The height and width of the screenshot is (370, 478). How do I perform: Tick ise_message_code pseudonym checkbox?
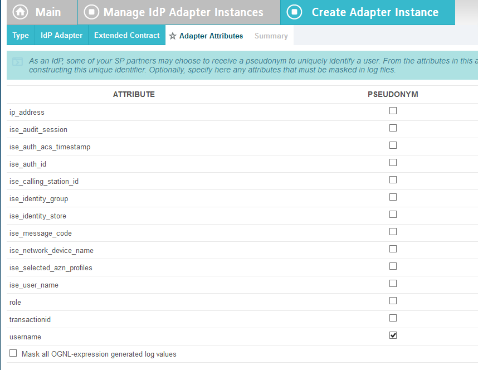(393, 232)
